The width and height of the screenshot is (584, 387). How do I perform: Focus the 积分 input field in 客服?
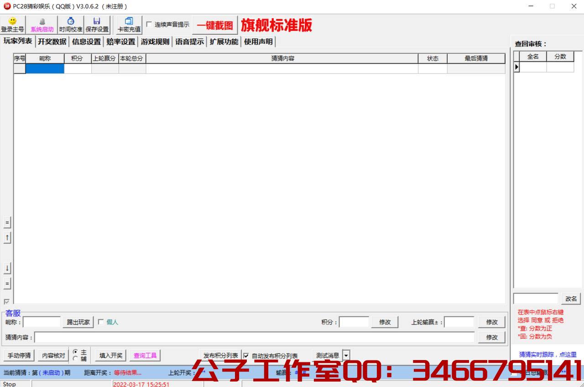coord(354,322)
